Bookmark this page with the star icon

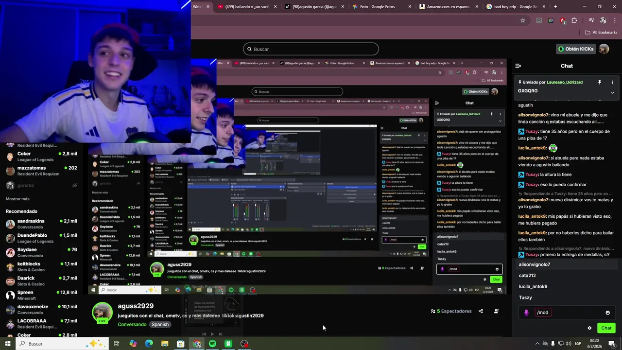click(x=523, y=20)
